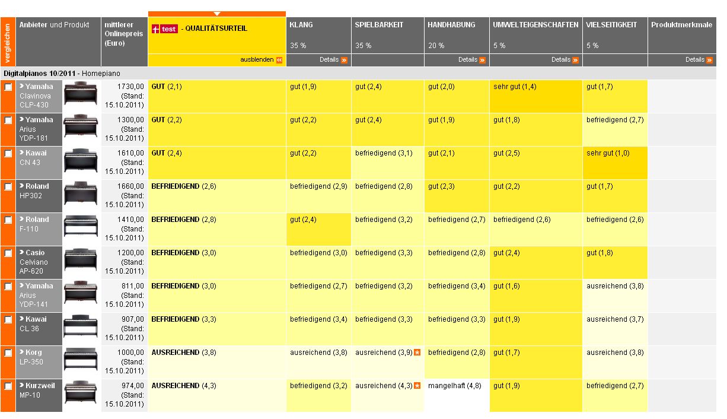View the Kawai CL 36 piano image
The image size is (727, 419).
point(80,327)
